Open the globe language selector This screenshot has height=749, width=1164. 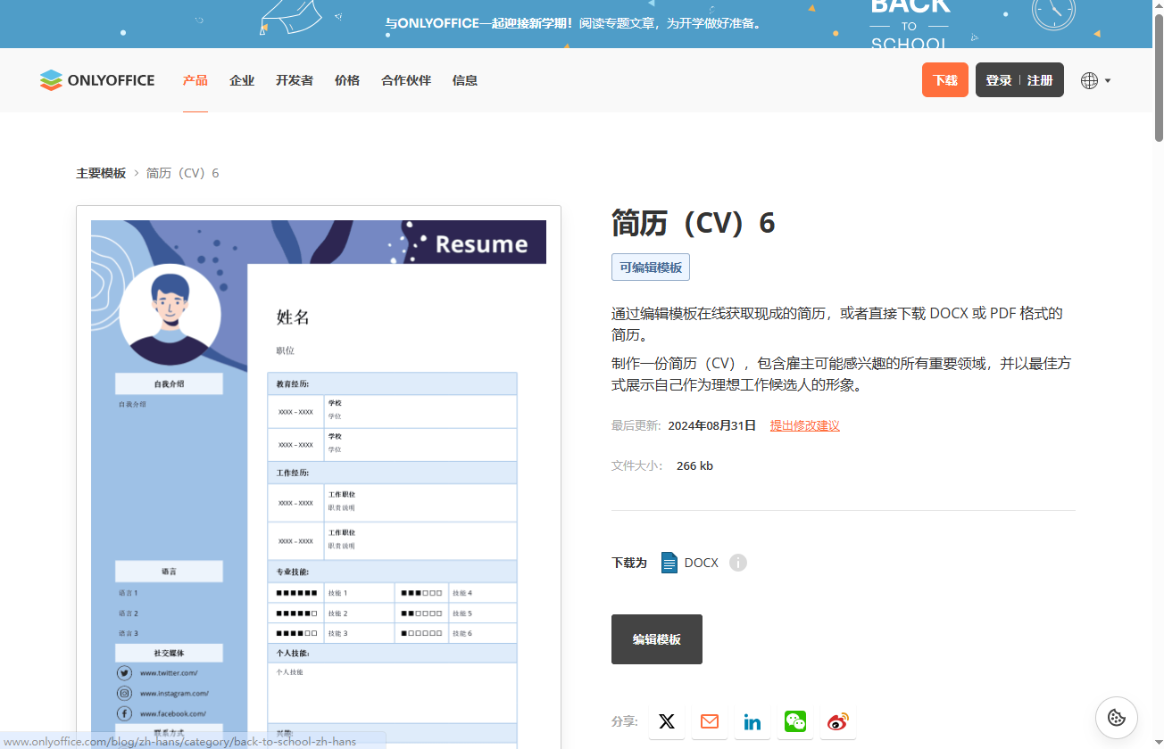tap(1095, 80)
